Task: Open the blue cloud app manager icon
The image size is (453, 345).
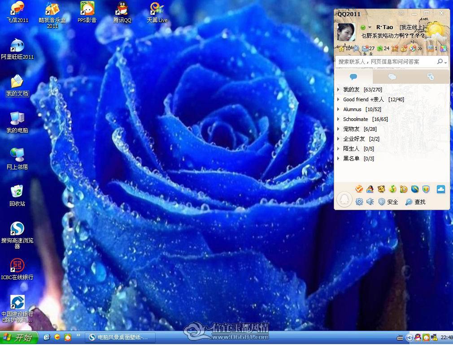Action: [x=441, y=189]
